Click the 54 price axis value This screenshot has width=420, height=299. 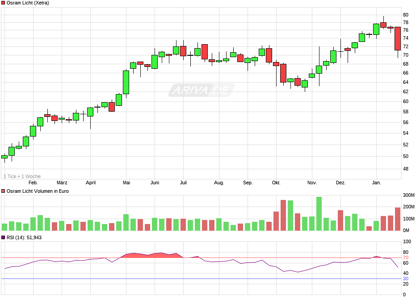[x=406, y=133]
